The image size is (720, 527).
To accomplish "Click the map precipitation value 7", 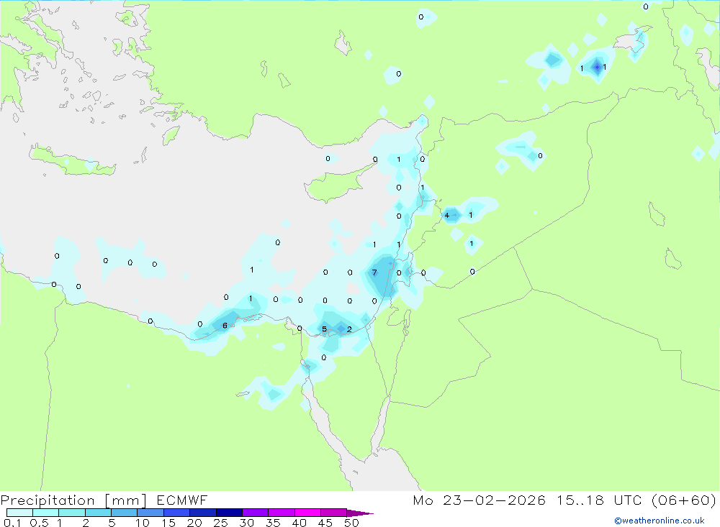I will pos(374,272).
